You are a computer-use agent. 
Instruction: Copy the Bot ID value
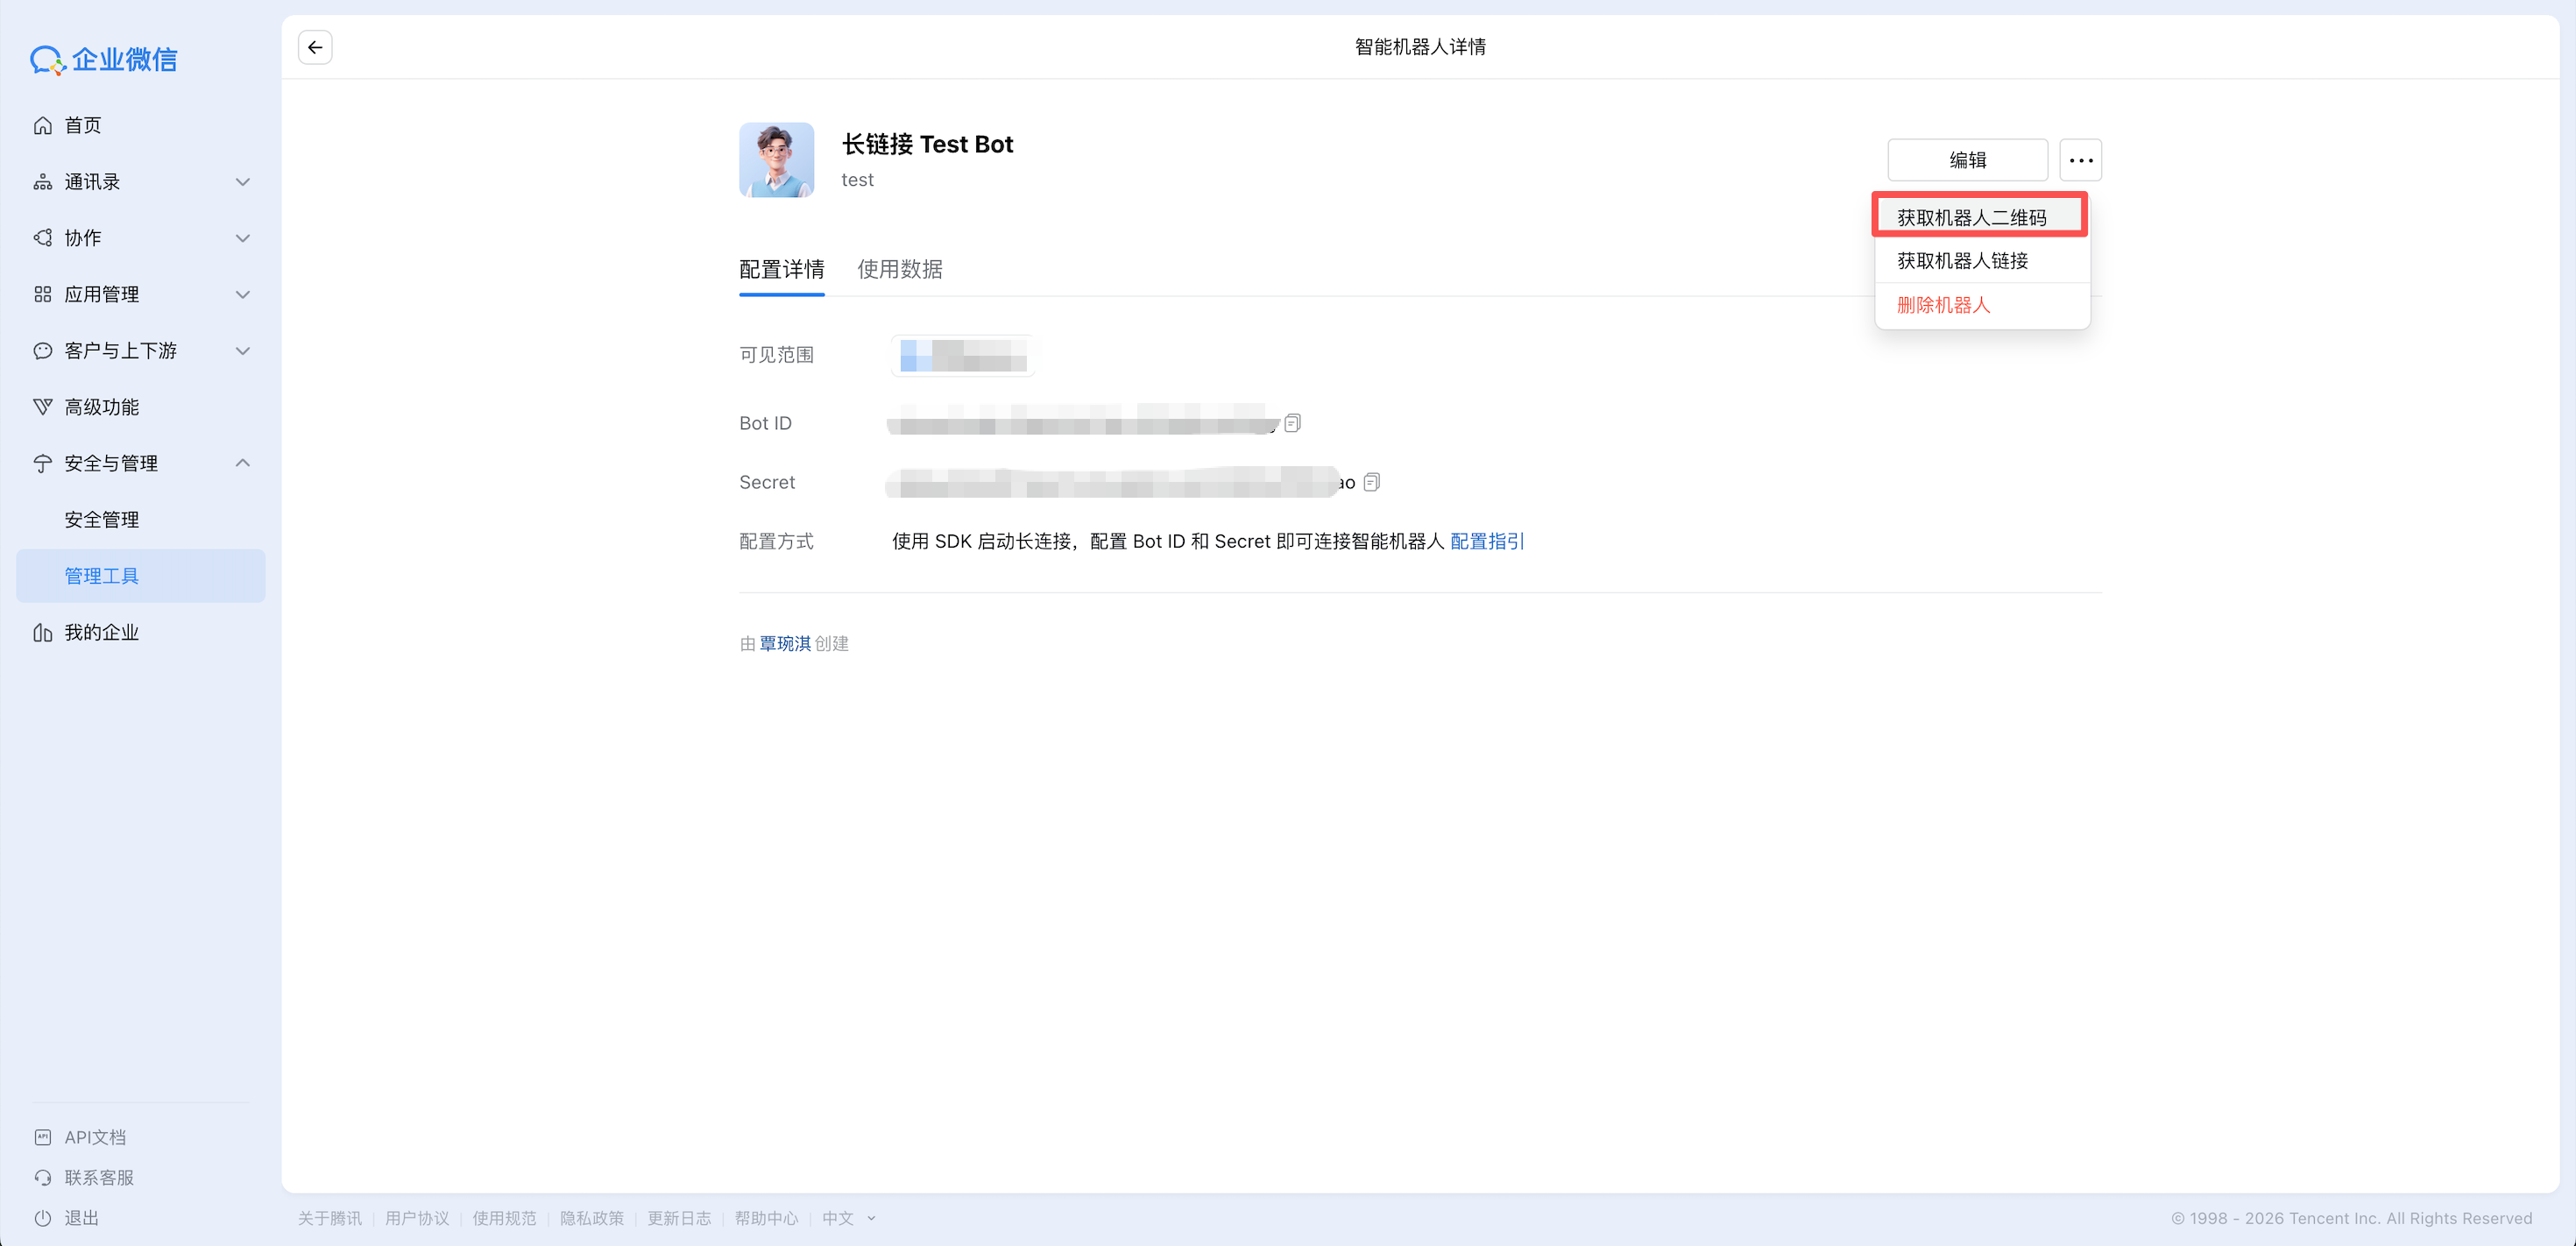tap(1292, 423)
